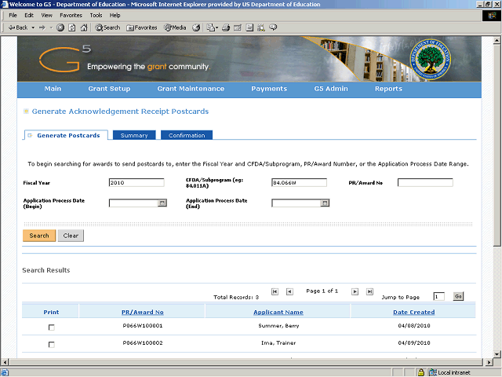Open the Edit menu
502x377 pixels.
click(29, 16)
